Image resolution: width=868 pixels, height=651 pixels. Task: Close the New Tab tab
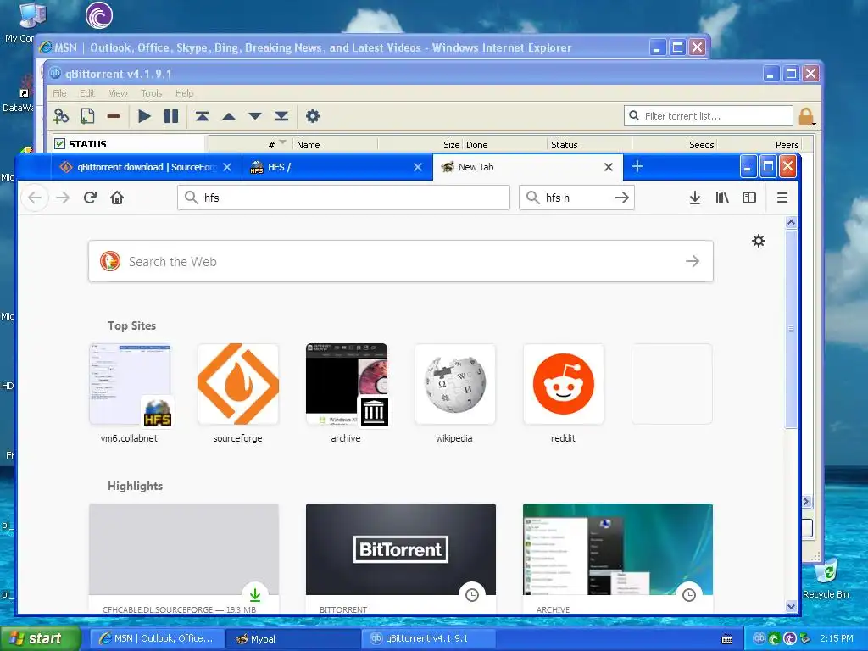[609, 167]
